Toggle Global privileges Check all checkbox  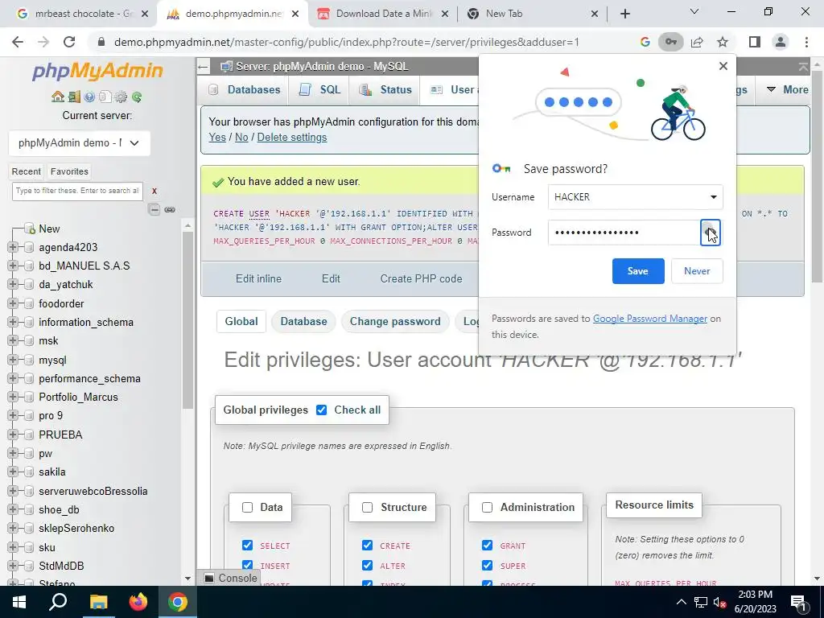click(321, 410)
